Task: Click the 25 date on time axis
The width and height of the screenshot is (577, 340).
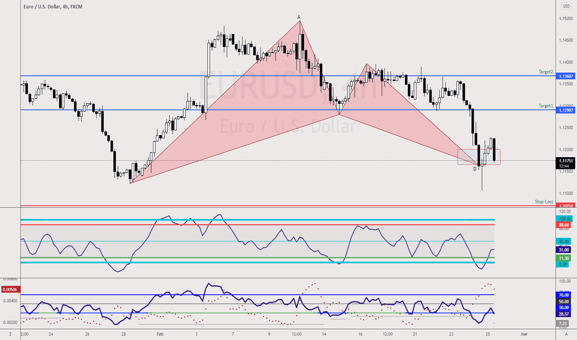Action: point(488,334)
